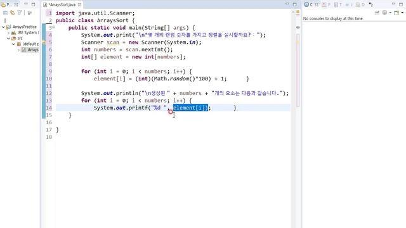Image resolution: width=406 pixels, height=228 pixels.
Task: Click the editor vertical scrollbar thumb
Action: 298,70
